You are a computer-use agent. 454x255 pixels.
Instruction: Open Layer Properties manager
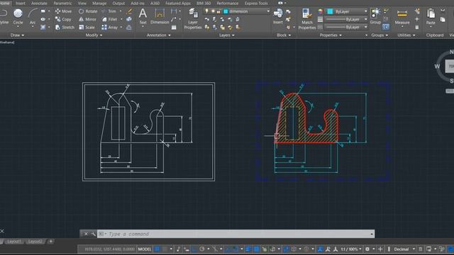(193, 19)
